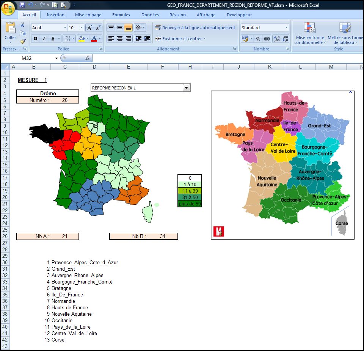Screen dimensions: 364x351
Task: Decrease decimal places
Action: point(285,39)
